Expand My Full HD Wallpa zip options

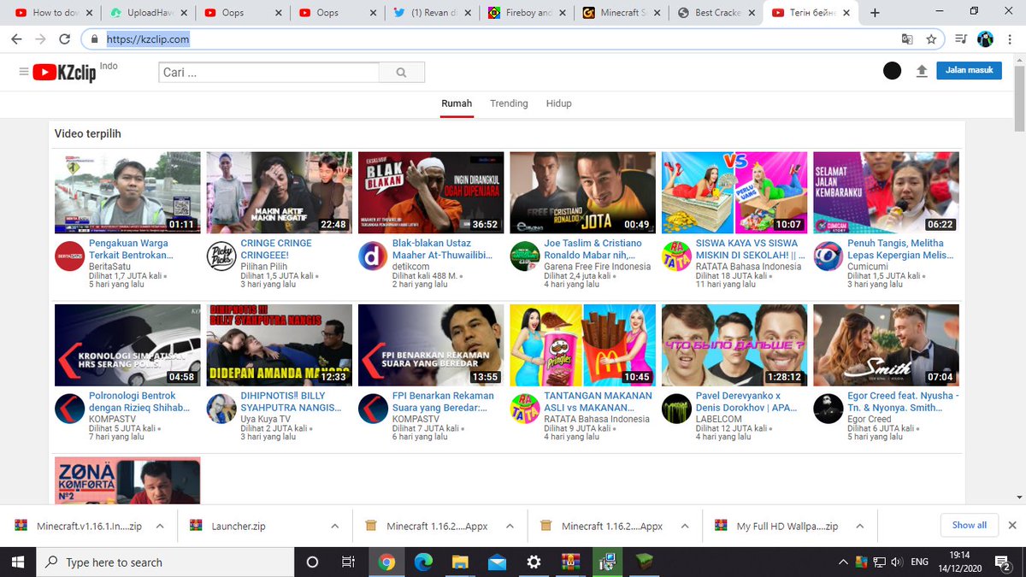859,527
